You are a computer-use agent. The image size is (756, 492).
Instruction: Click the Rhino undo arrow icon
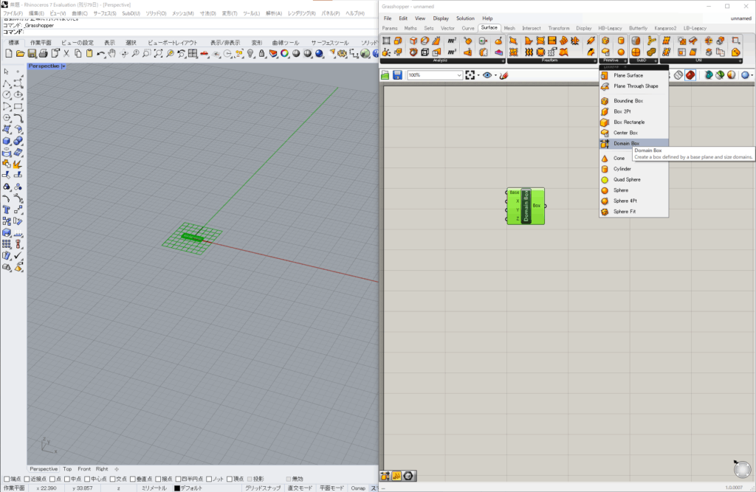pos(100,54)
